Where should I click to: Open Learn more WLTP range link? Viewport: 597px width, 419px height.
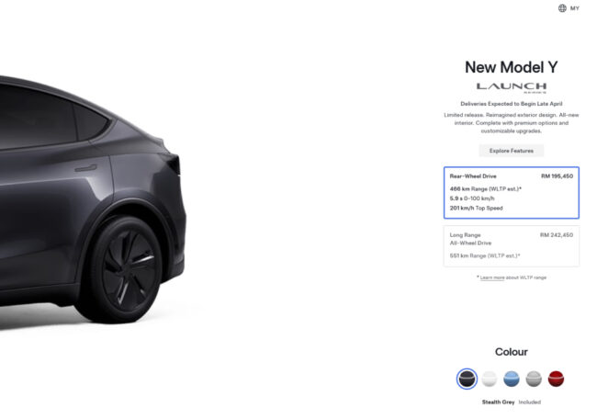(492, 277)
